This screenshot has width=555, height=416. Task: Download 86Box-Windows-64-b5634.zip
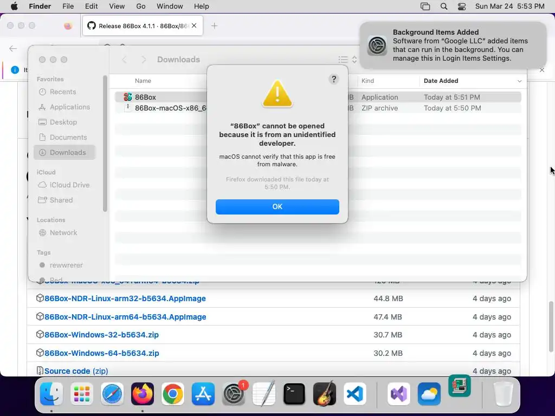tap(101, 353)
